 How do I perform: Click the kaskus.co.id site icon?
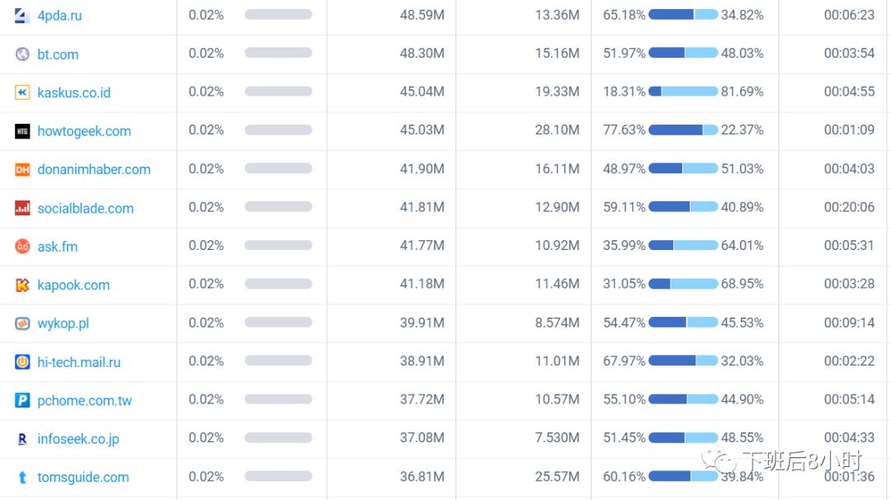coord(22,92)
